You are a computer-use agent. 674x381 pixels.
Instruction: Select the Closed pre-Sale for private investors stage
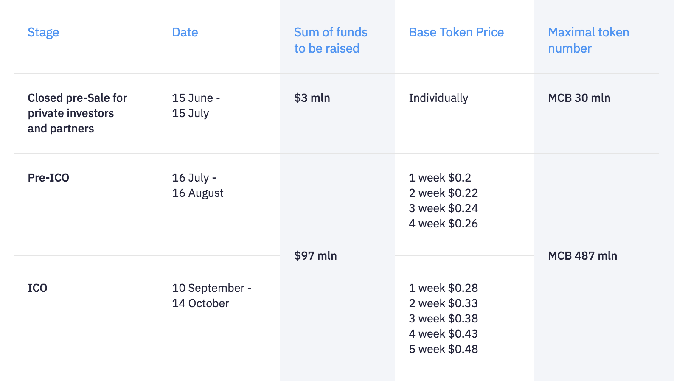(x=77, y=113)
